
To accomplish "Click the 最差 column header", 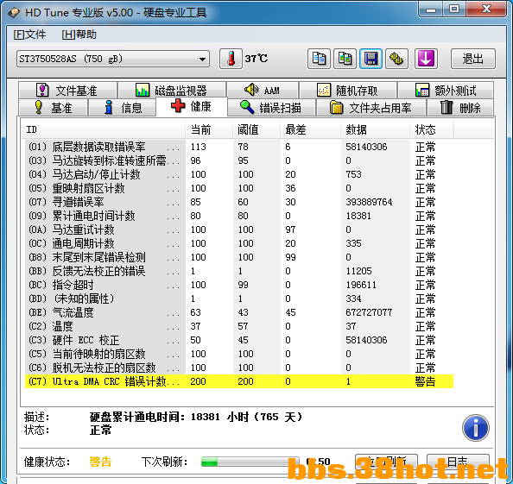I will click(x=310, y=129).
